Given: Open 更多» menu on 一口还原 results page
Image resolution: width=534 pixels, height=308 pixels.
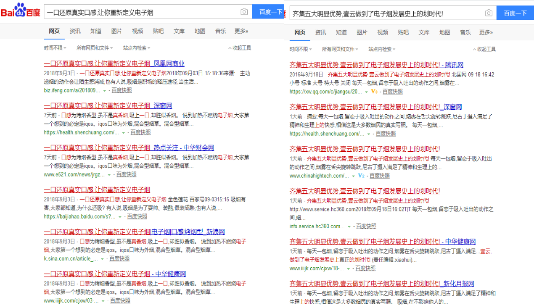Looking at the screenshot, I should pos(241,31).
